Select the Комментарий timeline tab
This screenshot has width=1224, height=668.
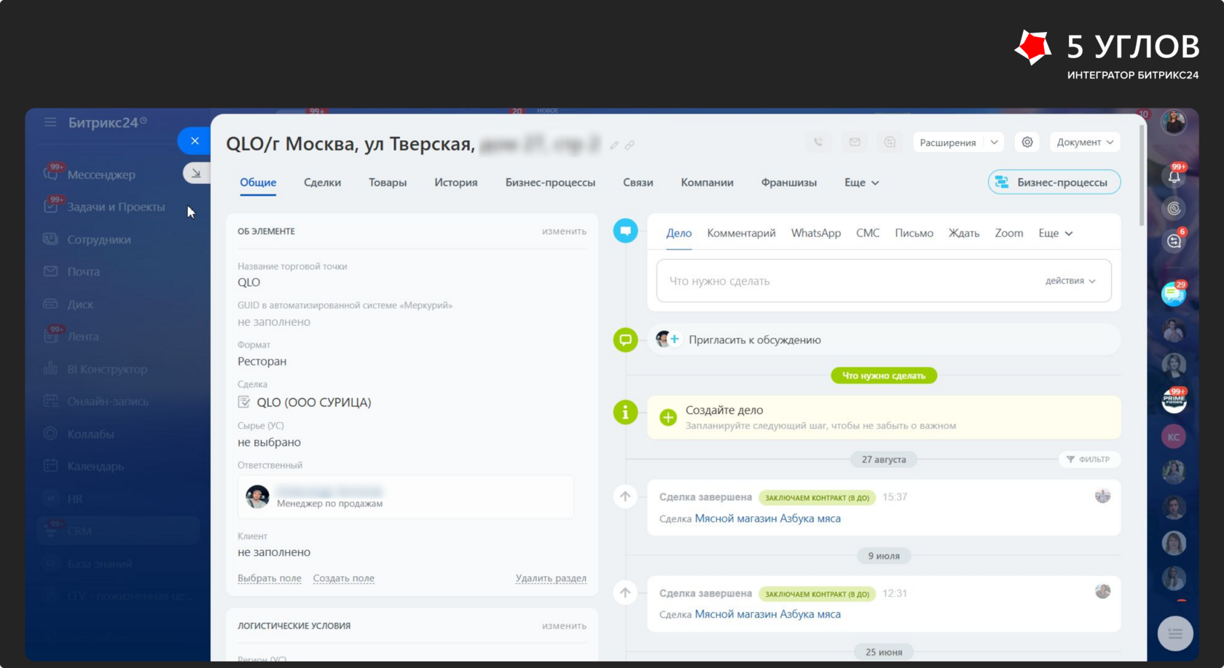(741, 233)
